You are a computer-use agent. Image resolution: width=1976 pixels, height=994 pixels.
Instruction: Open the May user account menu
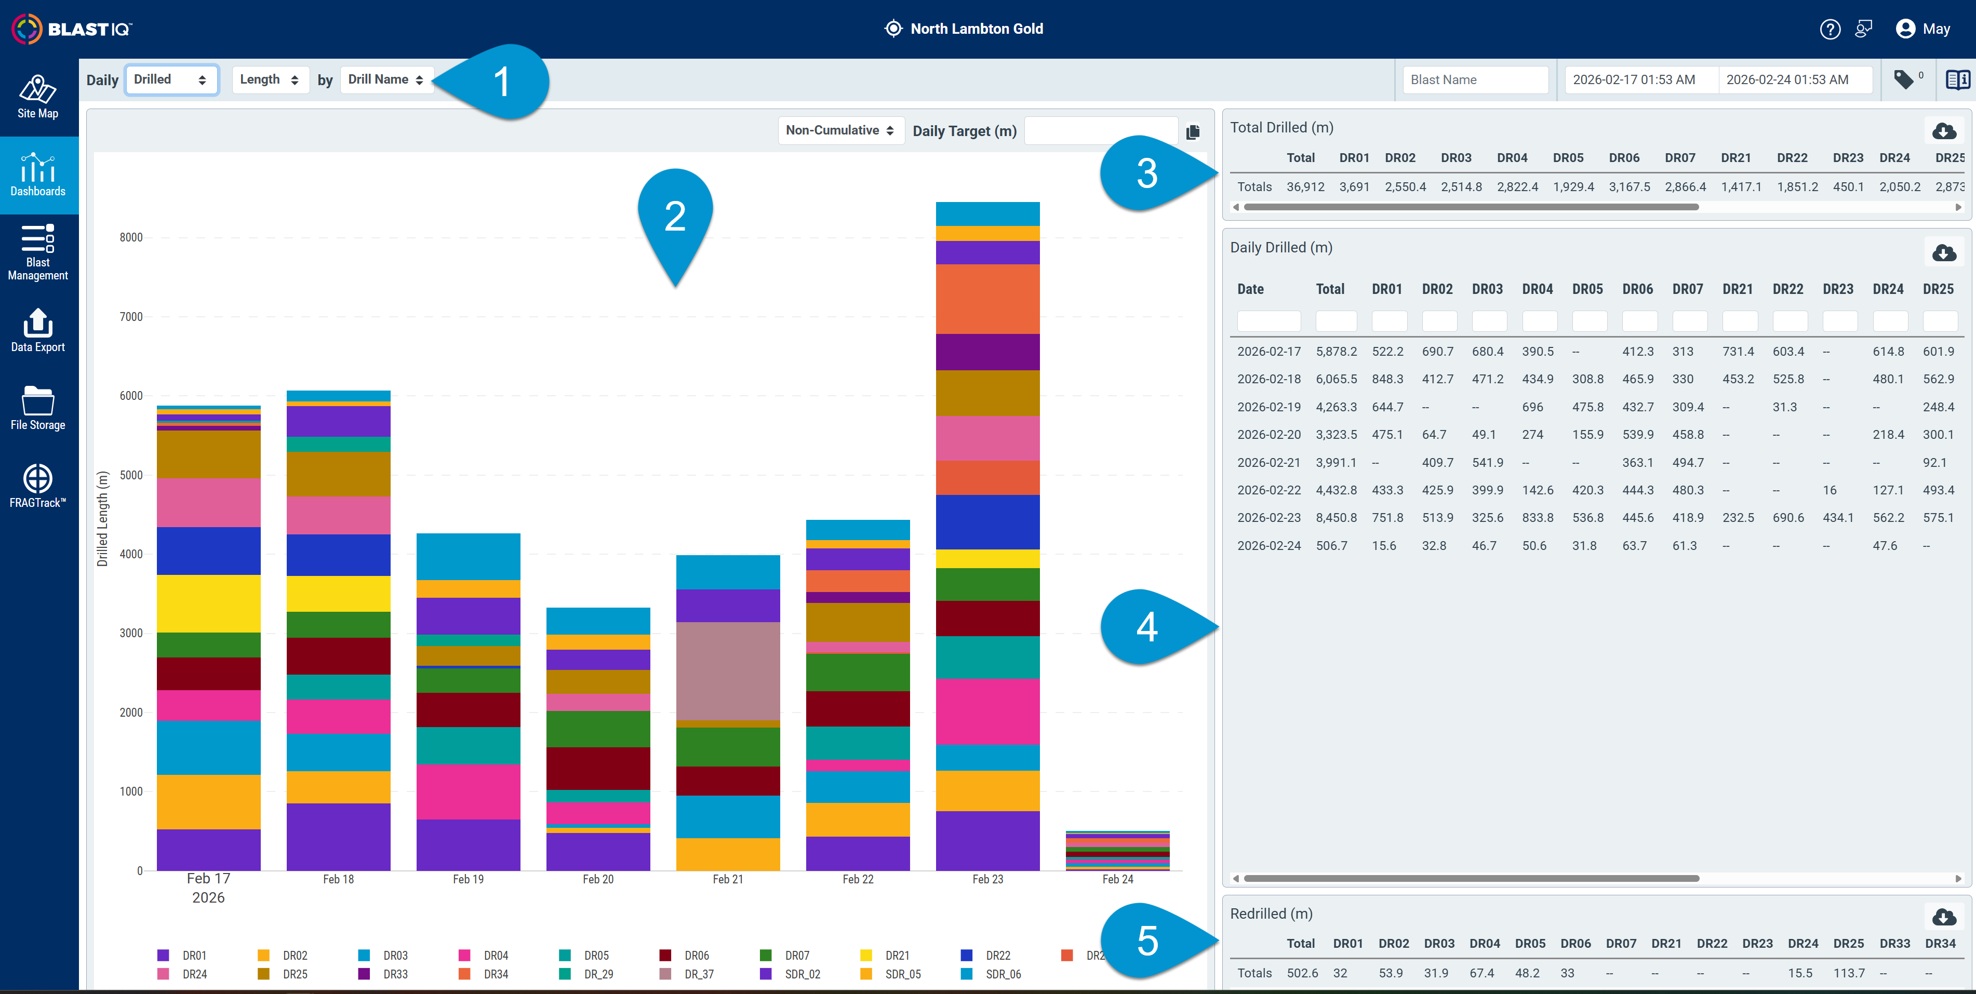pos(1923,29)
